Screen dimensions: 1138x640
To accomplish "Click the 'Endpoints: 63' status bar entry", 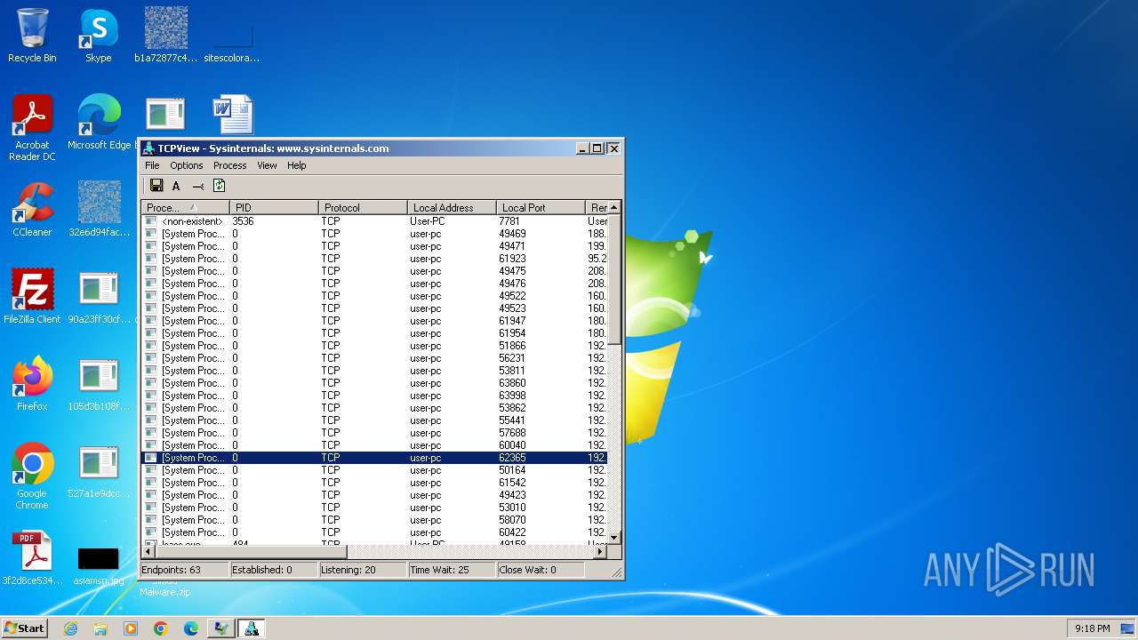I will 184,570.
